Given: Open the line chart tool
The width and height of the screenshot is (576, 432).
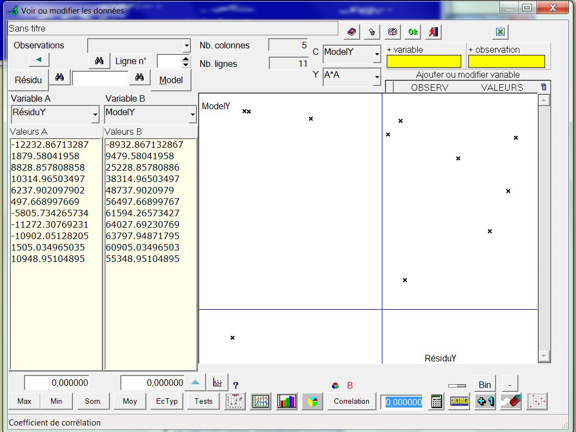Looking at the screenshot, I should click(x=261, y=402).
